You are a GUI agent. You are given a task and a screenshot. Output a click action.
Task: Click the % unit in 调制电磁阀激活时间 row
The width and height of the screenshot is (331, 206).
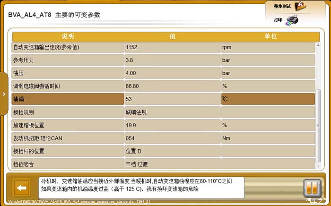tap(225, 86)
